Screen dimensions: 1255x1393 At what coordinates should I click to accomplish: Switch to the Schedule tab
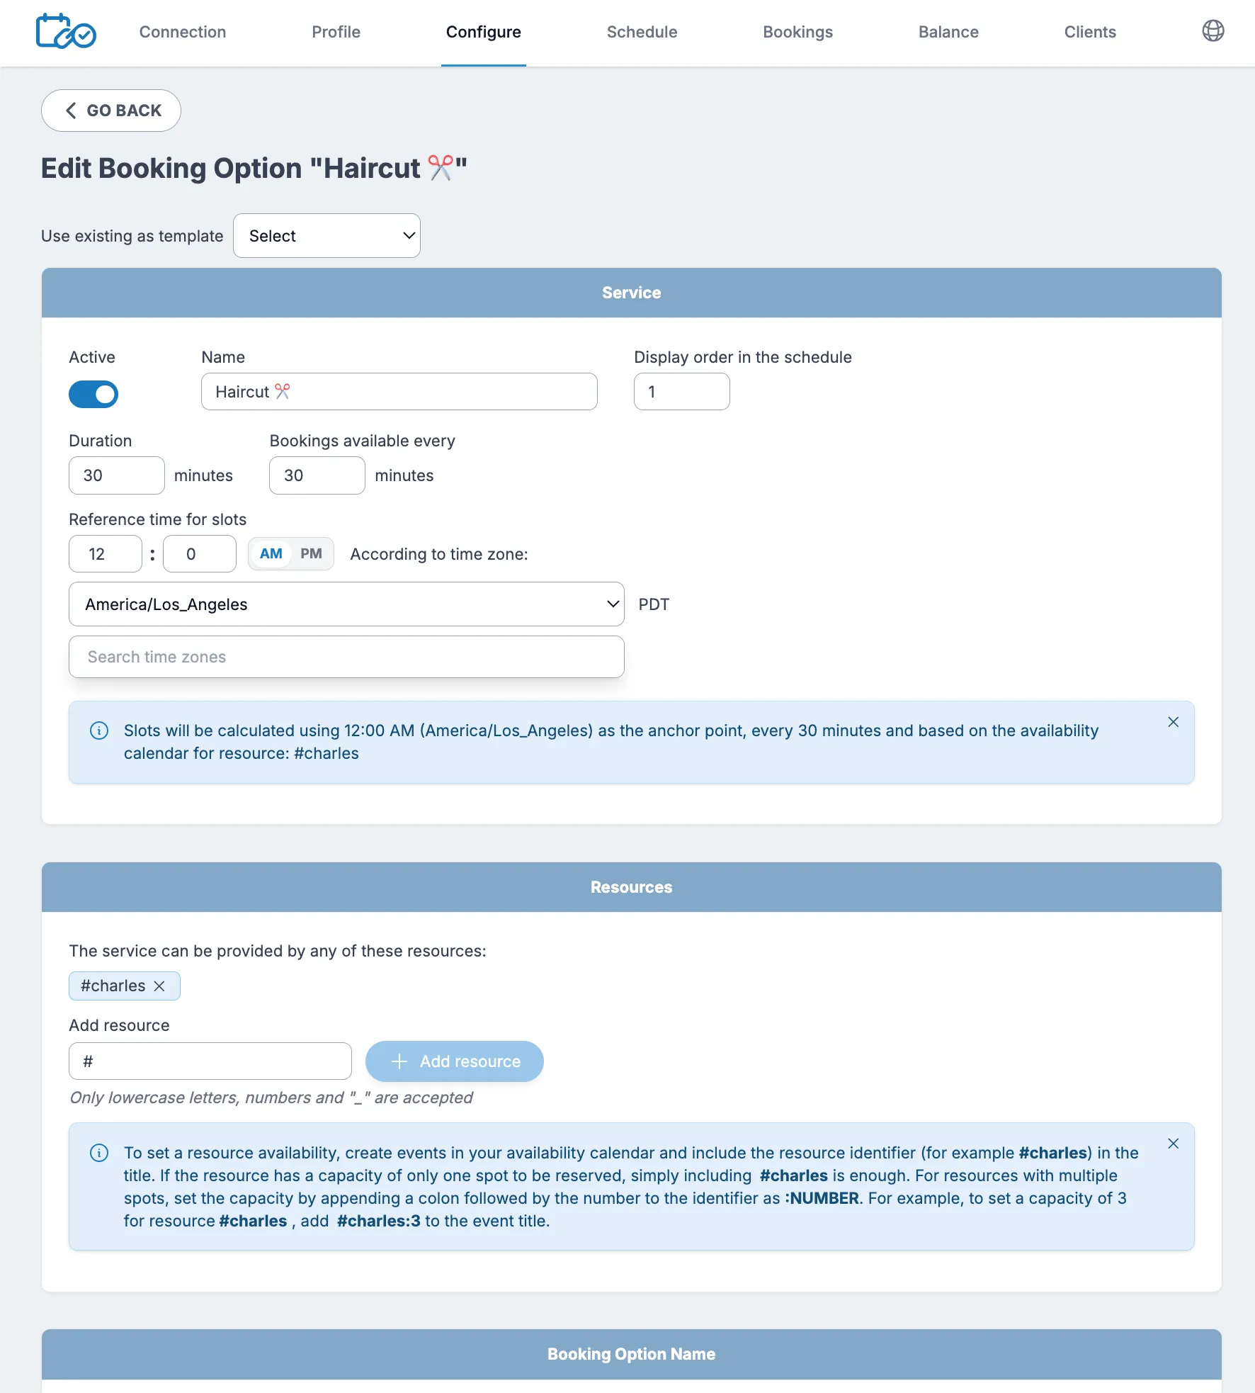pos(641,32)
